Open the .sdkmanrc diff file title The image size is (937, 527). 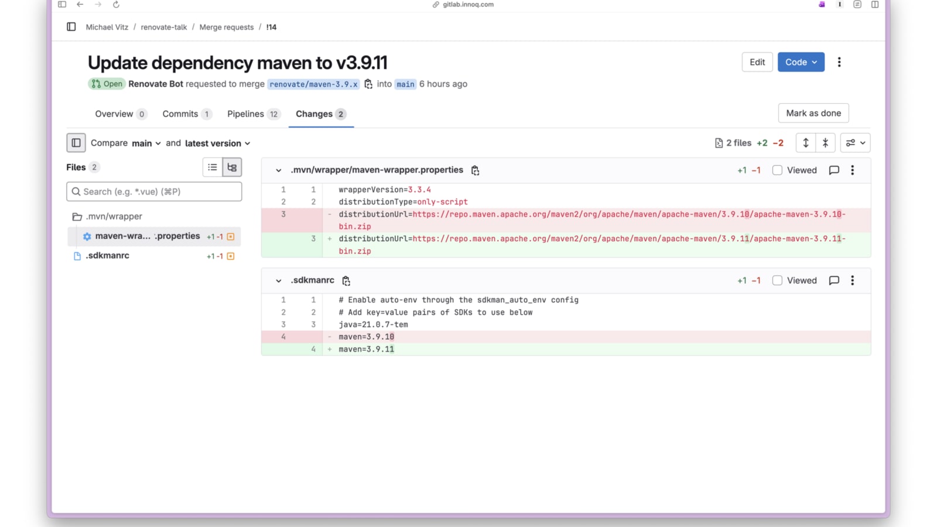point(313,280)
